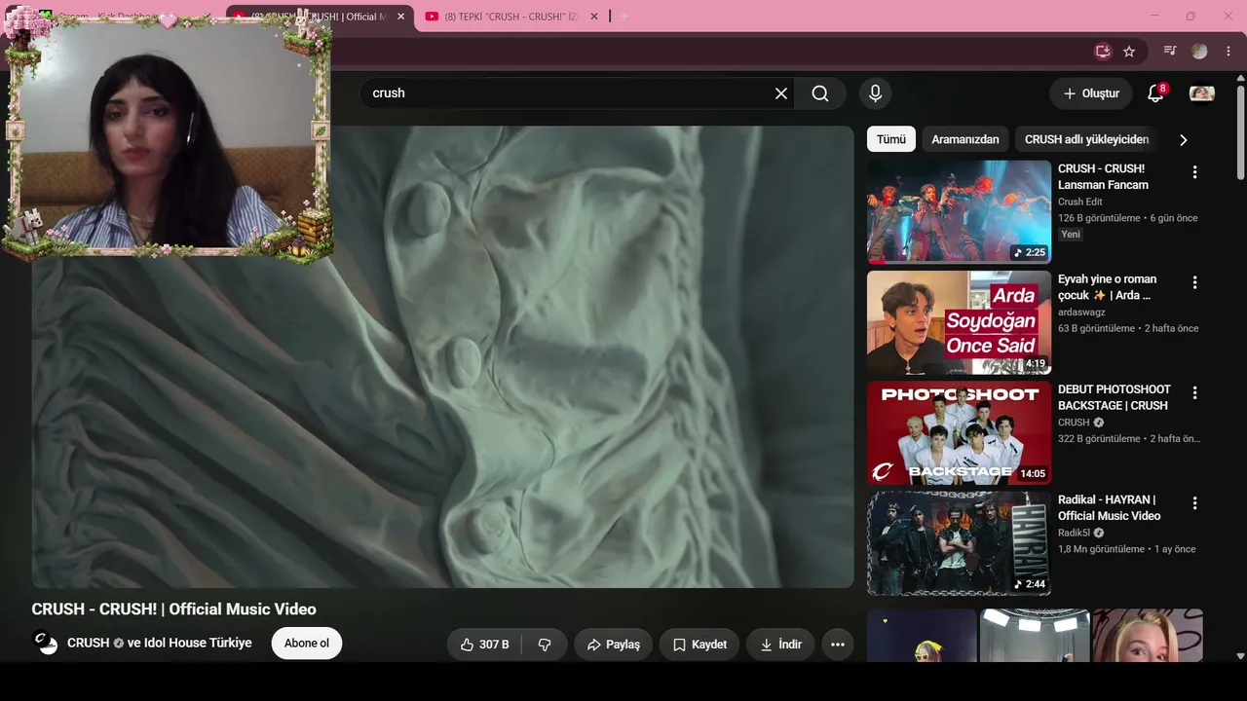Save the video with Kaydet

pyautogui.click(x=699, y=645)
